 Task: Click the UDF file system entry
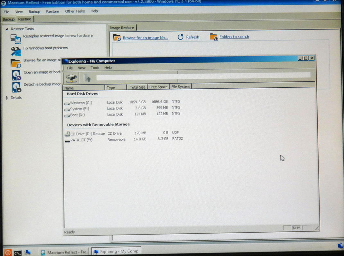pyautogui.click(x=176, y=132)
